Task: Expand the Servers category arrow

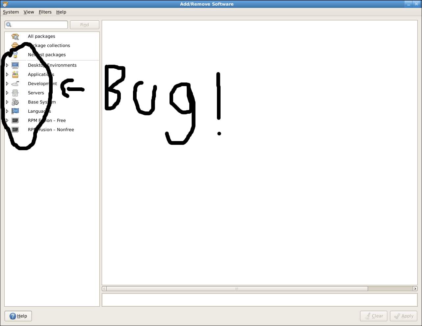Action: pos(7,93)
